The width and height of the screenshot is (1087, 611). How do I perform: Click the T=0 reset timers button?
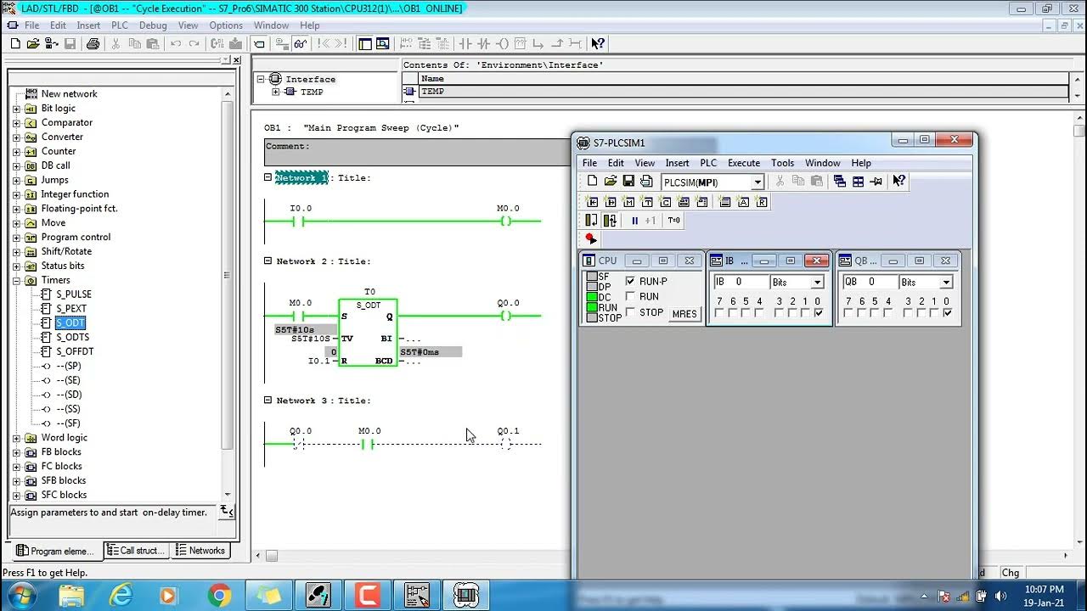pos(673,221)
